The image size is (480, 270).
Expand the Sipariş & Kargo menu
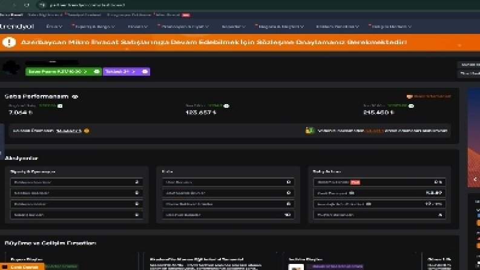point(94,27)
